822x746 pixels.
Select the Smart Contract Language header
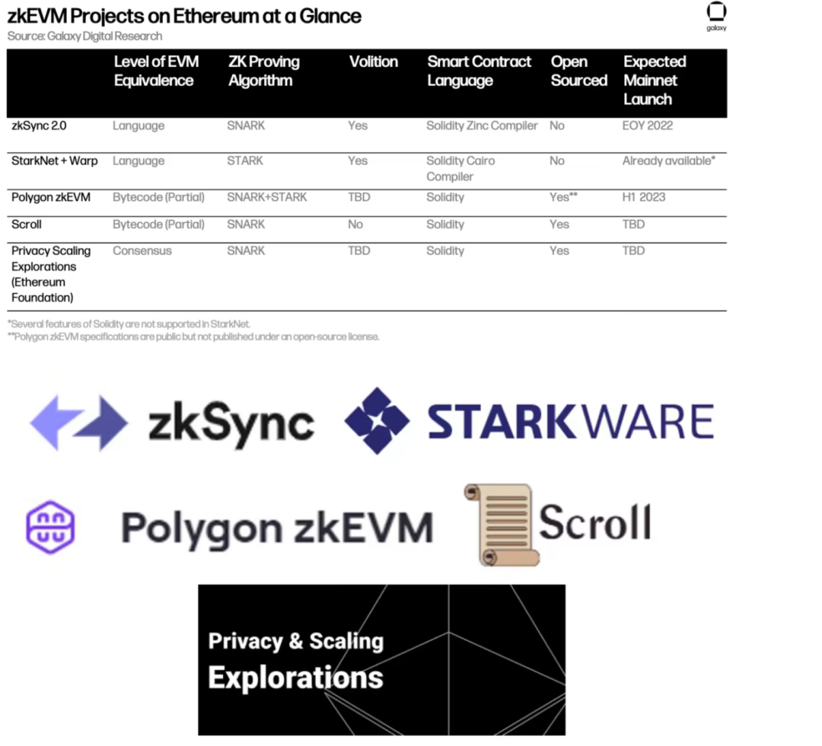479,71
